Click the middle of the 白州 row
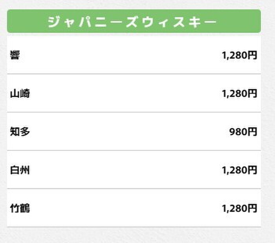The height and width of the screenshot is (243, 275). 134,170
